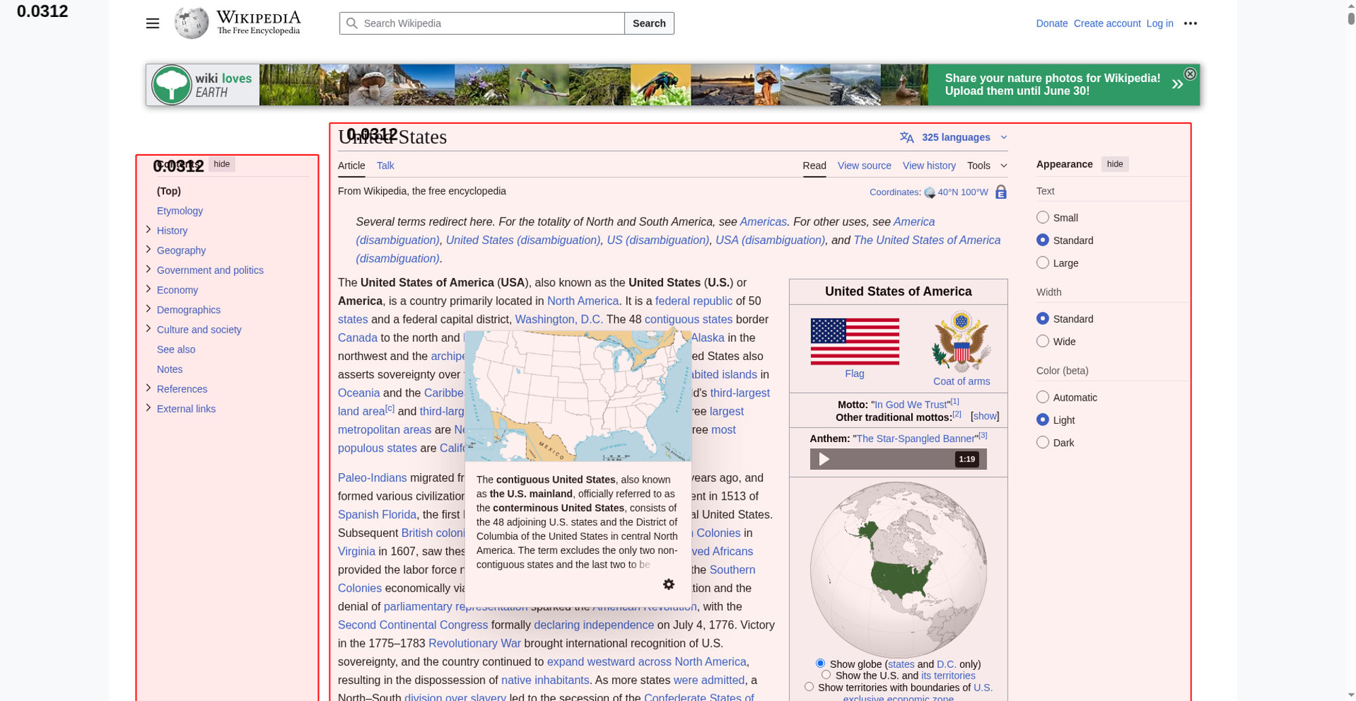The height and width of the screenshot is (701, 1356).
Task: Open the Washington, D.C. link
Action: coord(559,319)
